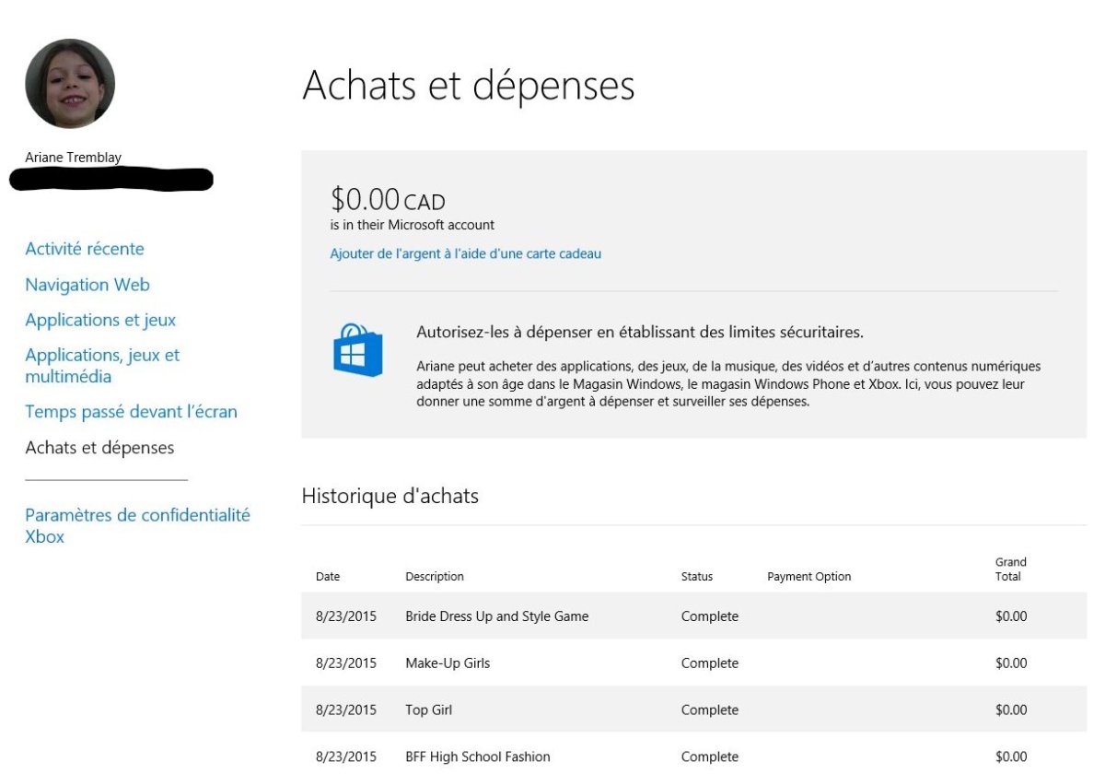Image resolution: width=1105 pixels, height=774 pixels.
Task: Go to Navigation Web section
Action: pyautogui.click(x=87, y=285)
